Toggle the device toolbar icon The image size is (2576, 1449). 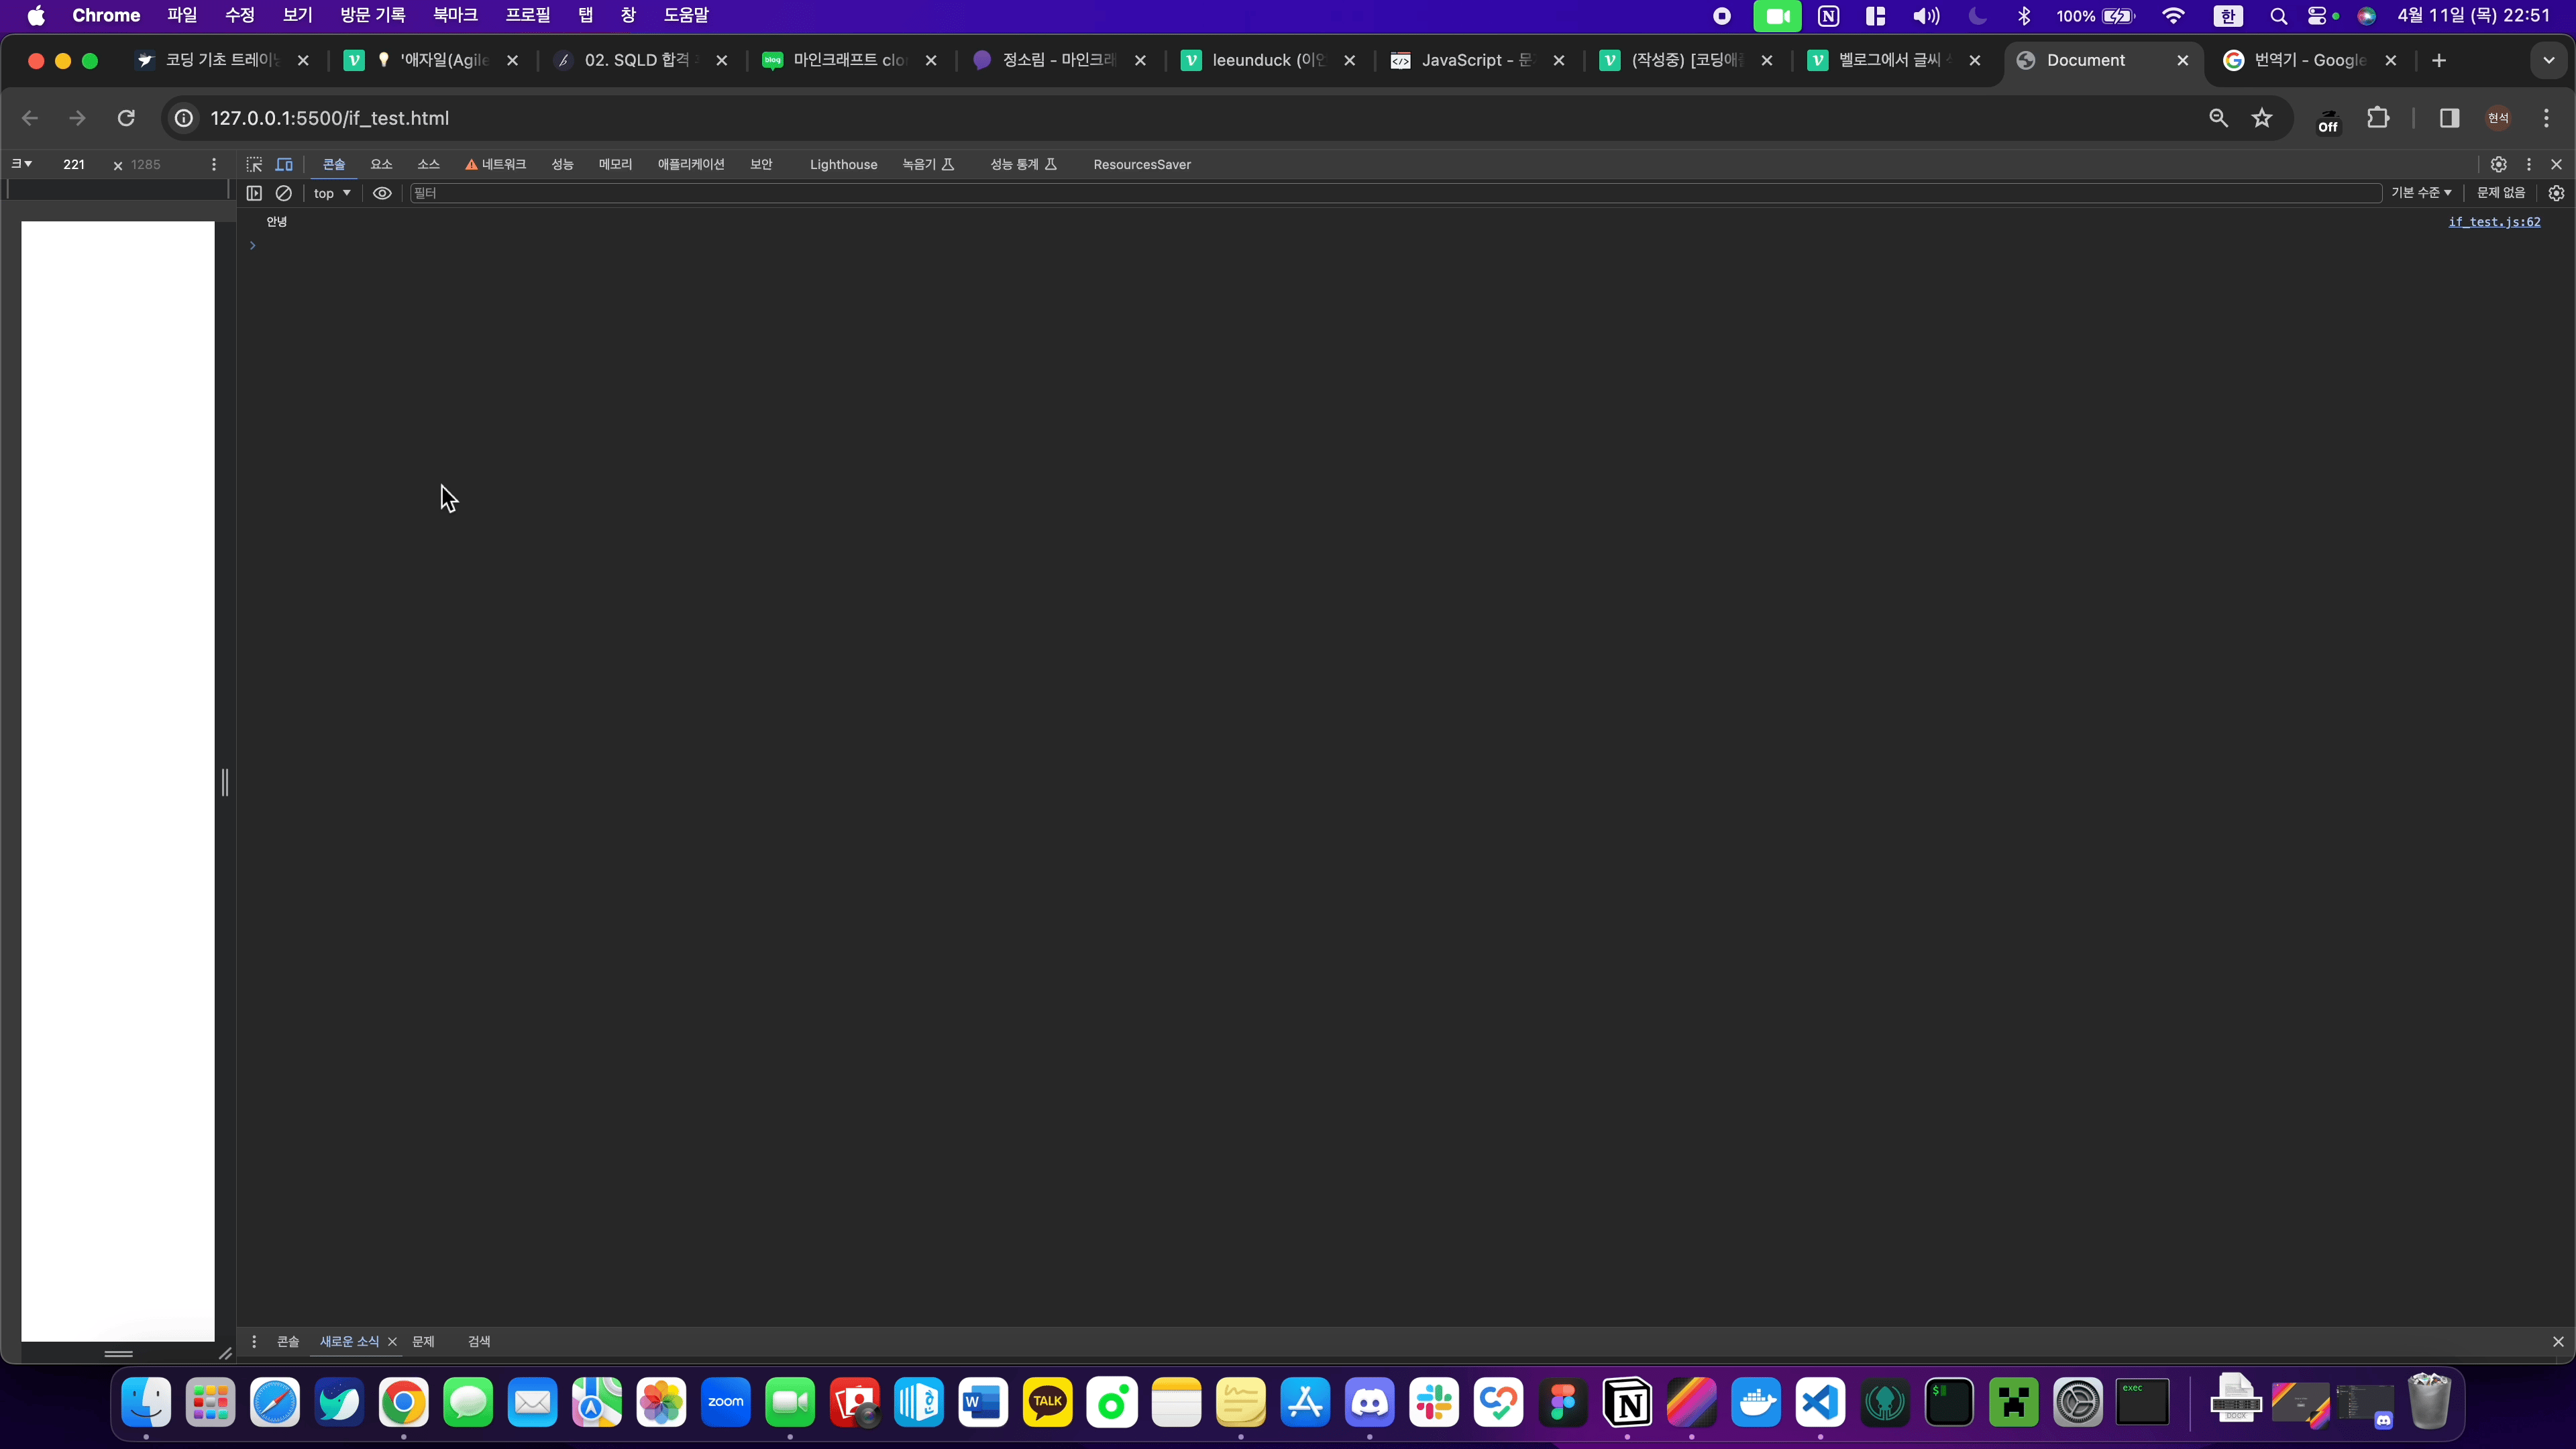click(x=284, y=164)
